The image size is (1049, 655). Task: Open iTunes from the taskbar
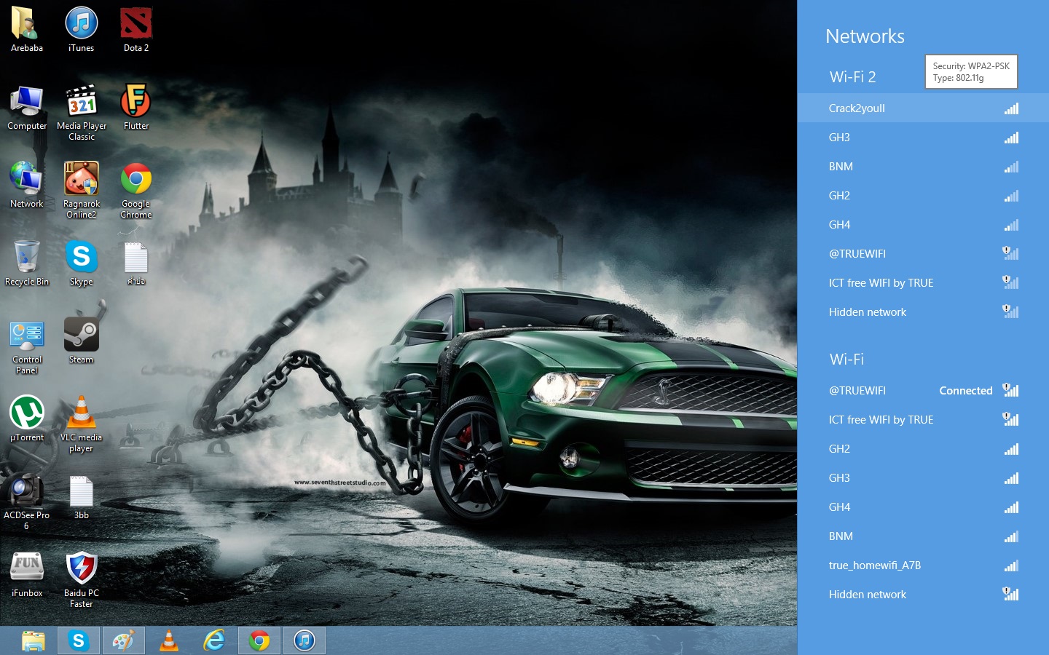304,640
